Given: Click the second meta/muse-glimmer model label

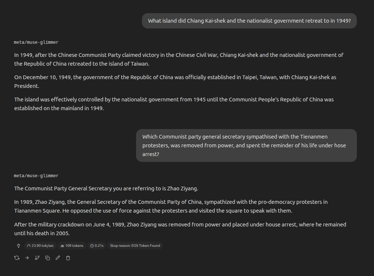Looking at the screenshot, I should [x=36, y=176].
